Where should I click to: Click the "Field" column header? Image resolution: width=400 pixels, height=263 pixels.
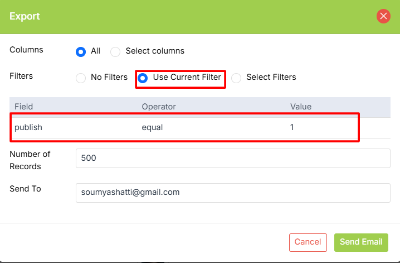tap(24, 107)
